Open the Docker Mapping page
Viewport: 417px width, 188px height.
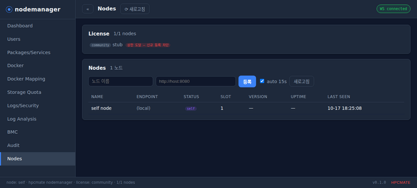pos(38,79)
